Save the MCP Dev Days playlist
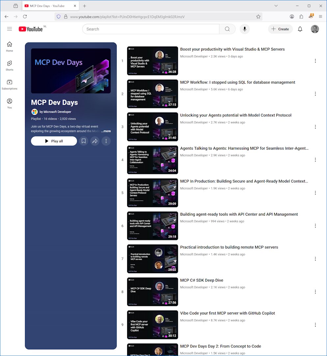The image size is (327, 356). point(84,141)
